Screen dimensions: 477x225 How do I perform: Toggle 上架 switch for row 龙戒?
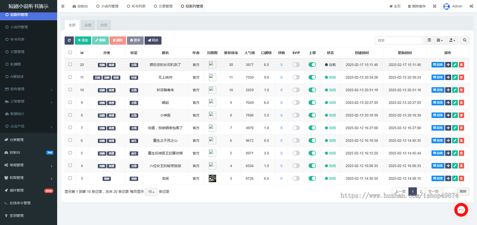312,179
